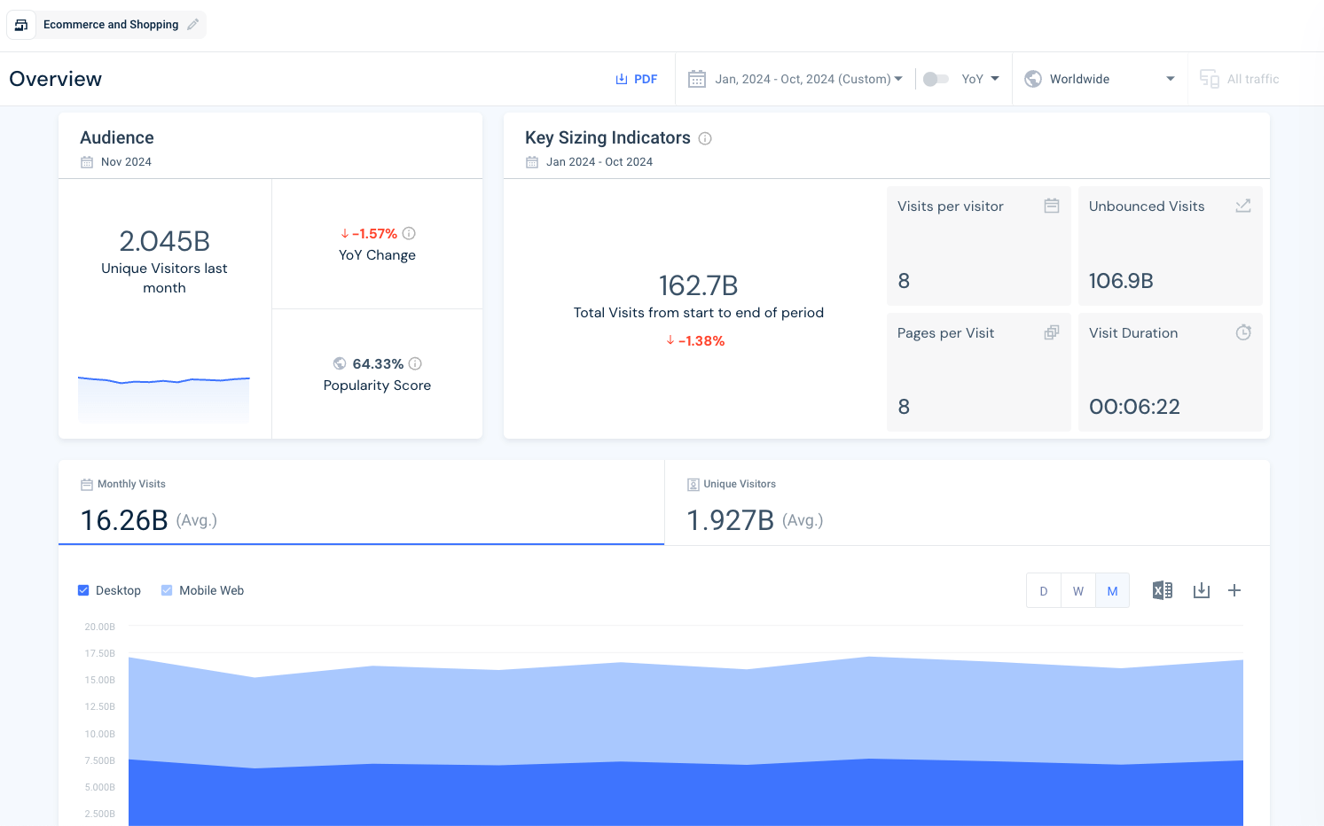Select Daily granularity for the chart
Viewport: 1324px width, 826px height.
coord(1044,589)
